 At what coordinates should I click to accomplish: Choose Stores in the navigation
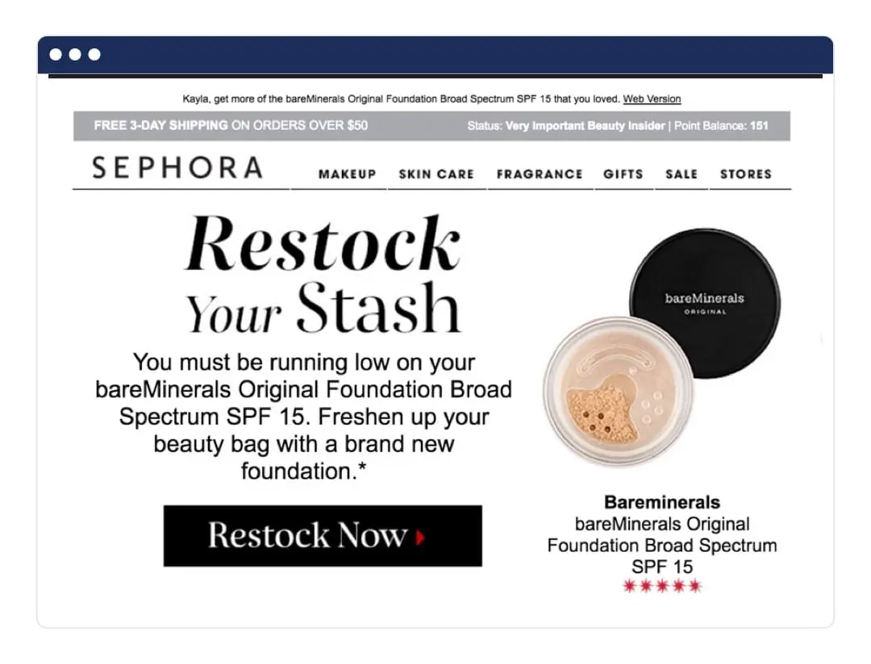[746, 174]
